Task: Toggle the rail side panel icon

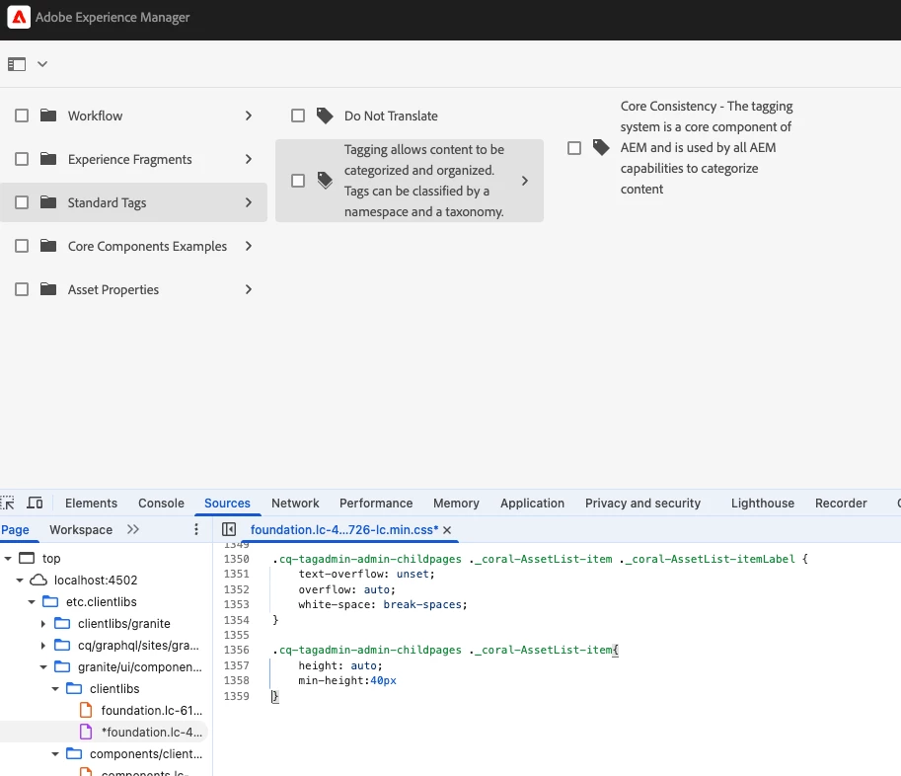Action: click(x=17, y=64)
